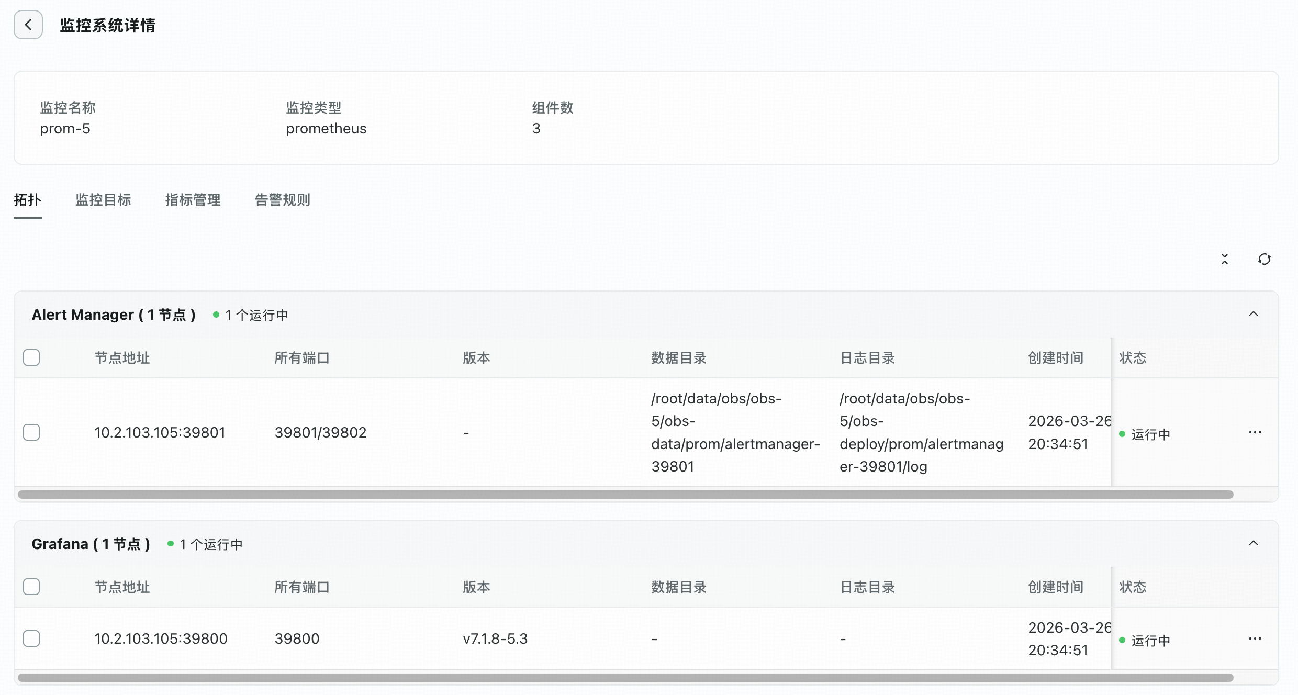This screenshot has height=695, width=1298.
Task: Click the Grafana (1 节点) heading
Action: point(91,544)
